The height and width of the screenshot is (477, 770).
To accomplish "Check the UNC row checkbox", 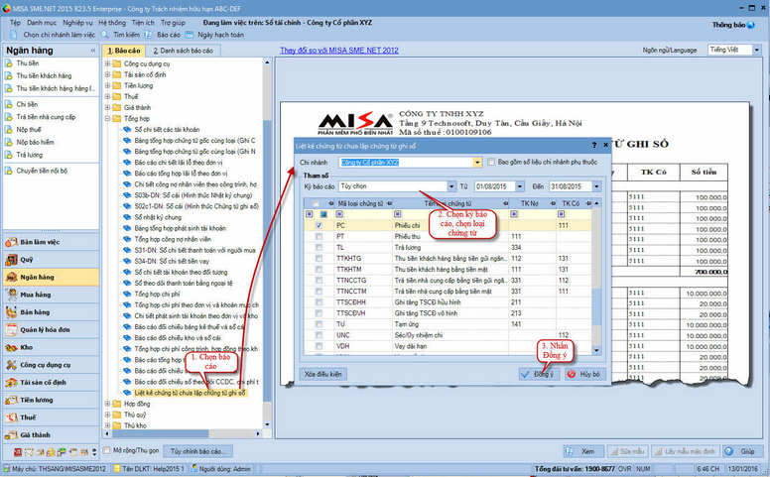I will (319, 335).
